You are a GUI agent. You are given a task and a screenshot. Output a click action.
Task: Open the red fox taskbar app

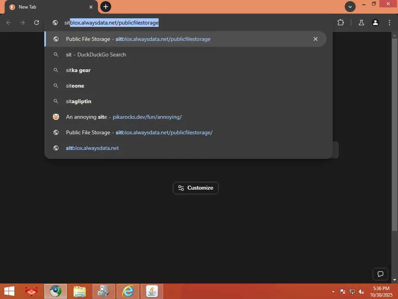pyautogui.click(x=31, y=291)
